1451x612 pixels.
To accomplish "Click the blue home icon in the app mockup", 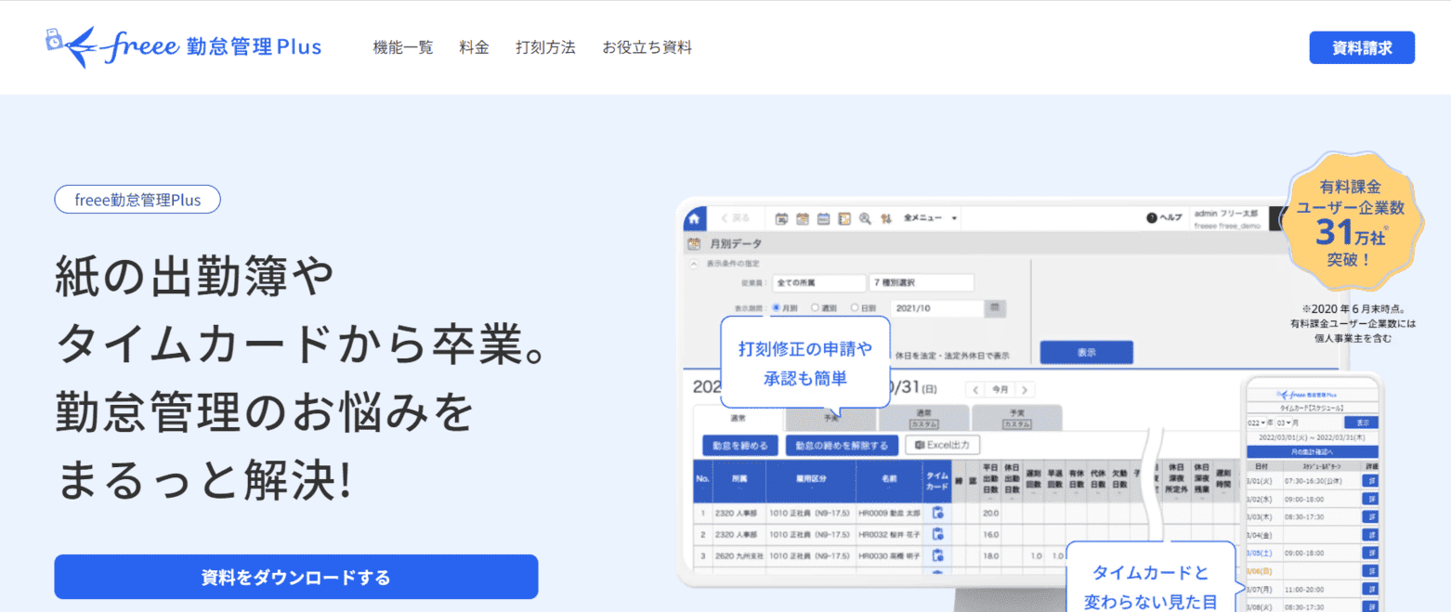I will 695,218.
